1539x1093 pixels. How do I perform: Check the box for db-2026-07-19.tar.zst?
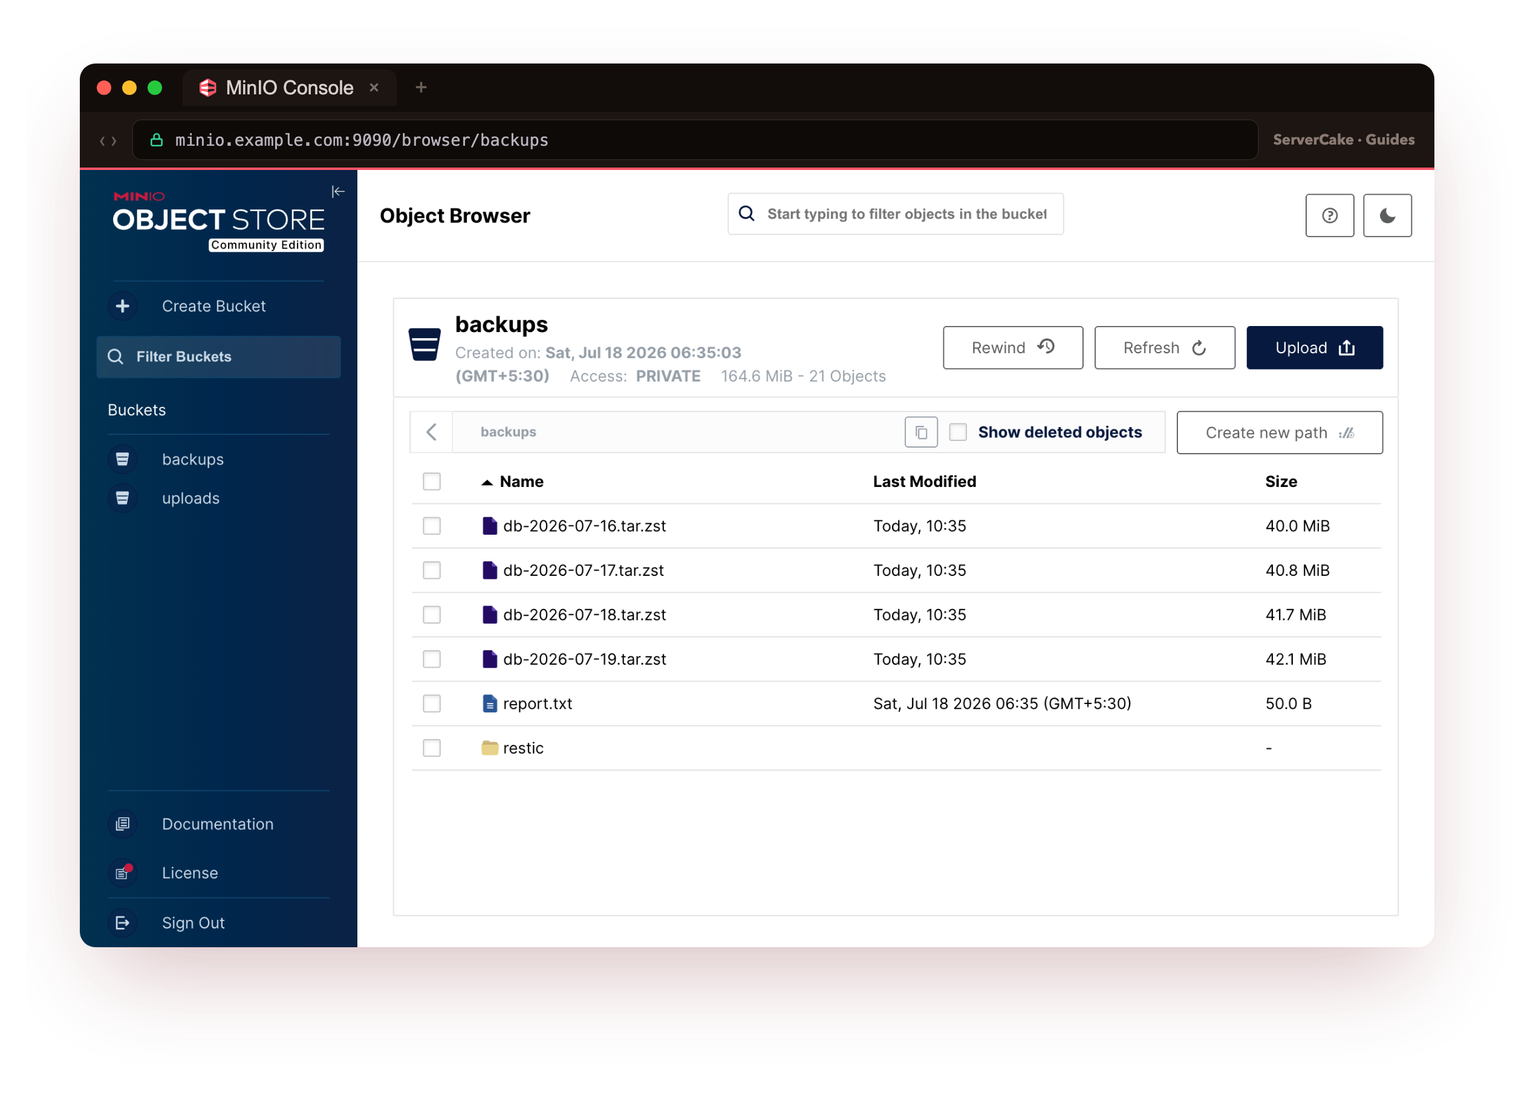(432, 659)
